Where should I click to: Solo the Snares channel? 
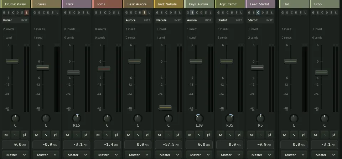click(x=46, y=135)
